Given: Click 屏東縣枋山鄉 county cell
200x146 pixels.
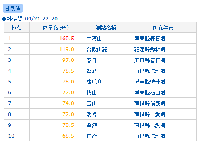Looking at the screenshot, I should click(x=150, y=93).
